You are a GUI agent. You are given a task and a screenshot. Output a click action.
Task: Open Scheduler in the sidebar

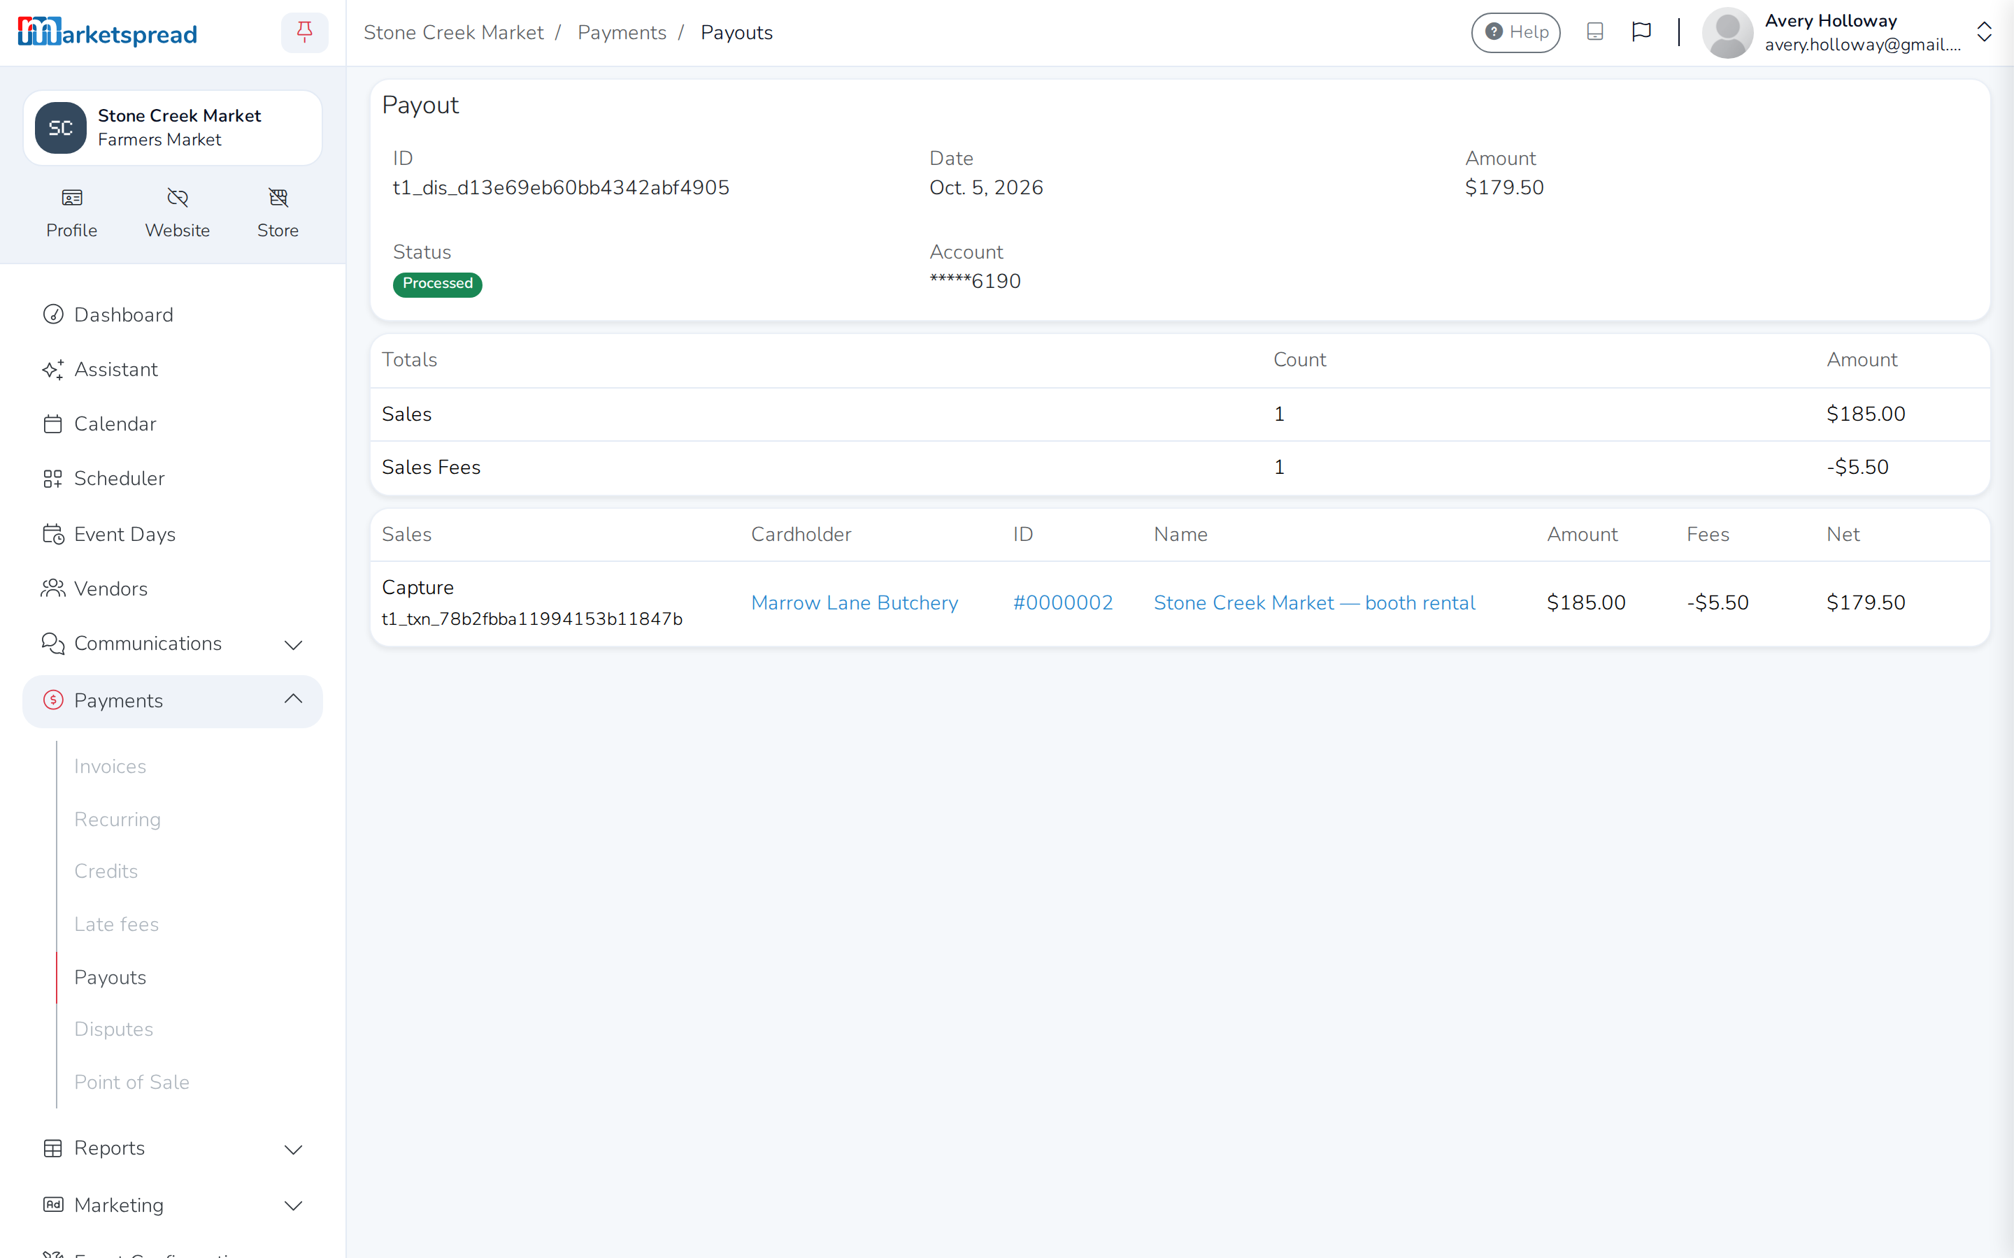click(172, 479)
